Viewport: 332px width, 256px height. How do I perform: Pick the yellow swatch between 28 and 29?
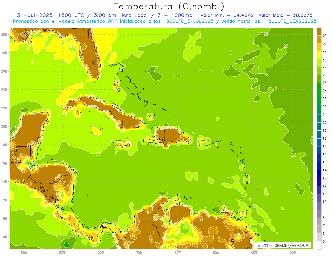click(x=319, y=55)
